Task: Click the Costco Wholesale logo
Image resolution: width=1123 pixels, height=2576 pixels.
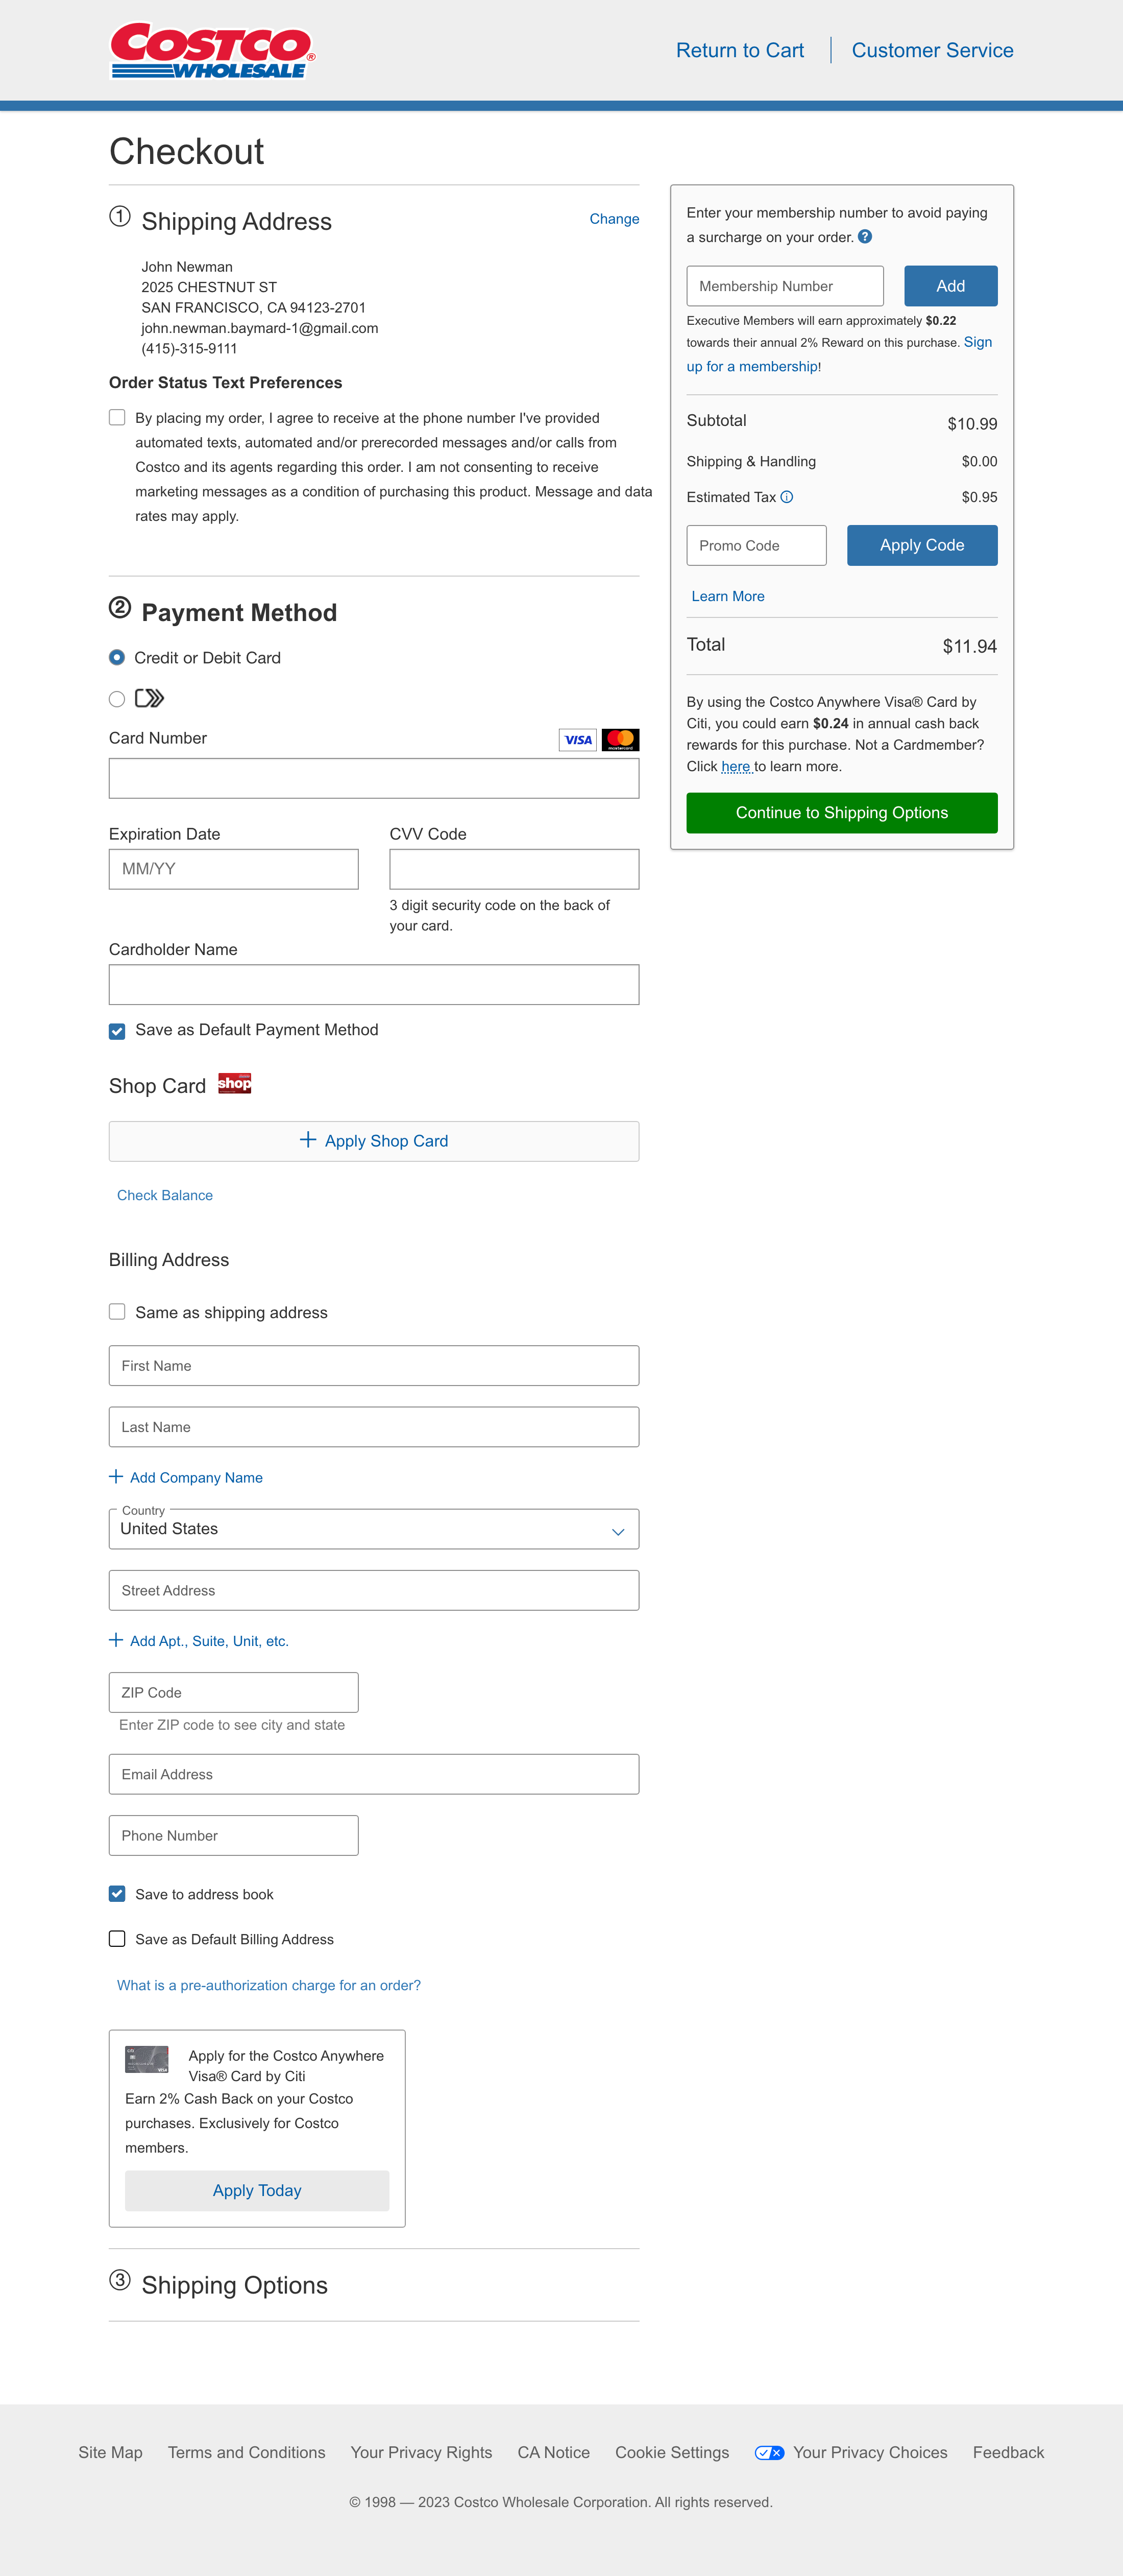Action: (x=211, y=50)
